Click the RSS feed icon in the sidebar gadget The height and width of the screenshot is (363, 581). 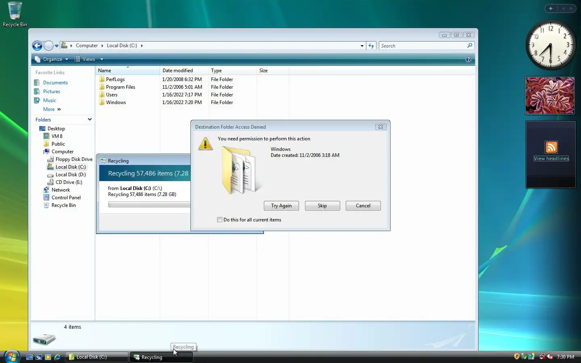pyautogui.click(x=551, y=147)
